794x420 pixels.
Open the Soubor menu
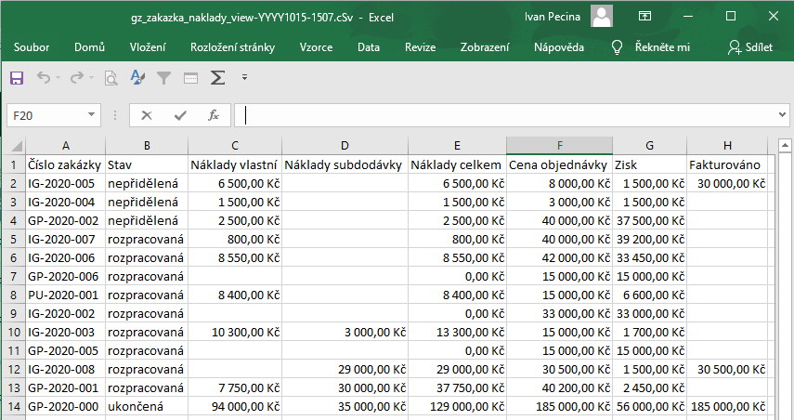coord(32,47)
